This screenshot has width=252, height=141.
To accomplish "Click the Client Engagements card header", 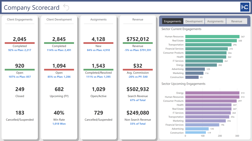I will coord(20,19).
